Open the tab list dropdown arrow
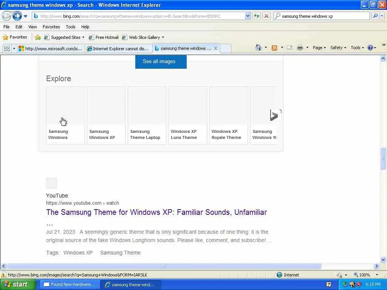Viewport: 387px width, 290px height. [14, 49]
